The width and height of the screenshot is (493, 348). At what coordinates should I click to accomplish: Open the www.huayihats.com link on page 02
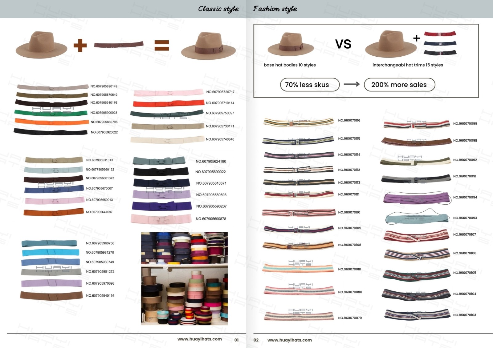(x=289, y=340)
